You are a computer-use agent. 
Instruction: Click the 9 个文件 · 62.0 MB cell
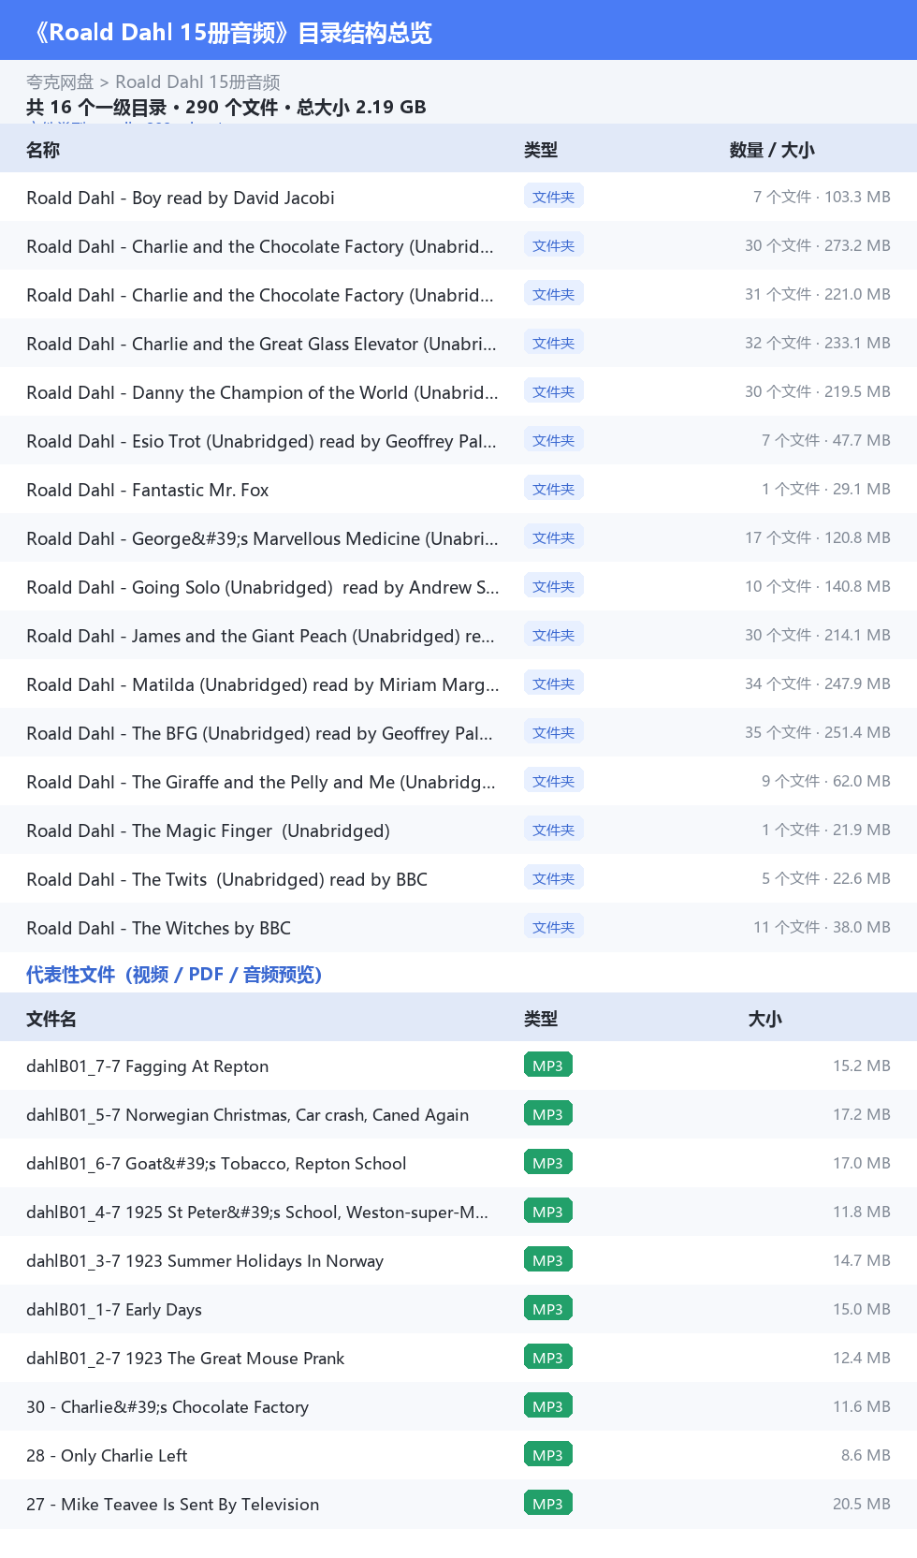[826, 781]
